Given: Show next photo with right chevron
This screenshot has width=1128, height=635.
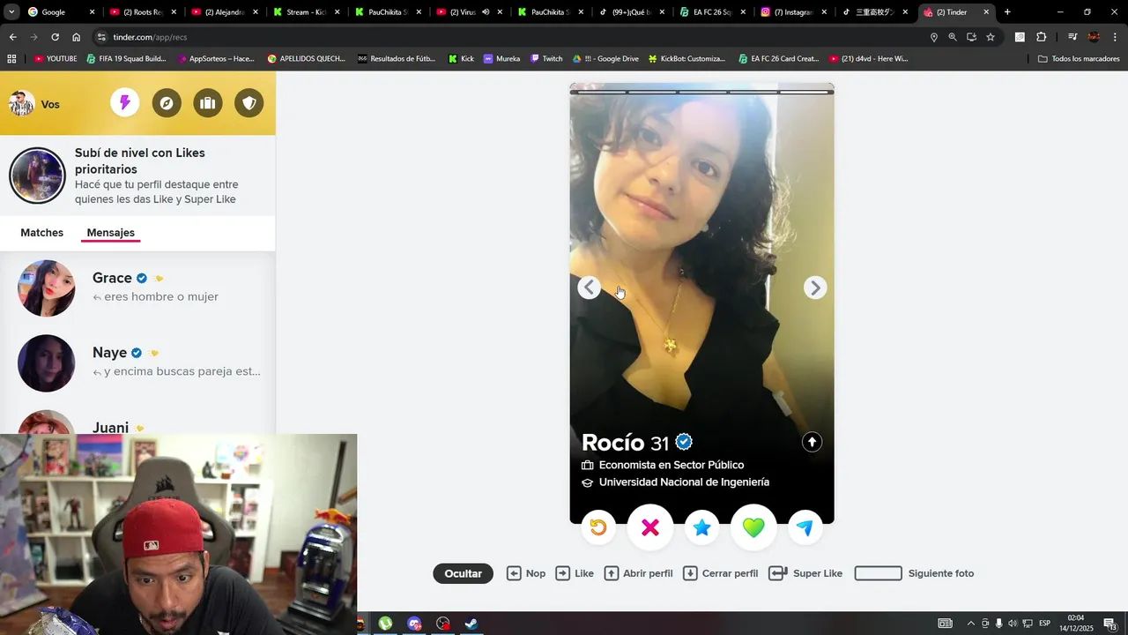Looking at the screenshot, I should pyautogui.click(x=815, y=288).
